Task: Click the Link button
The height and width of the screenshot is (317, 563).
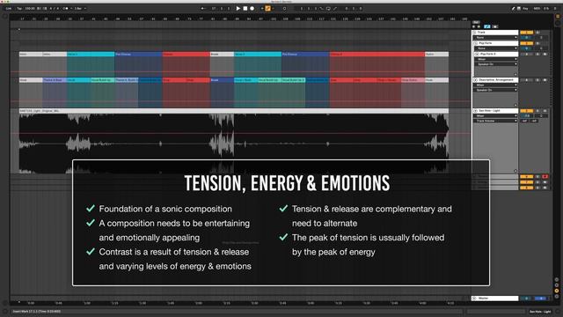Action: [x=9, y=8]
